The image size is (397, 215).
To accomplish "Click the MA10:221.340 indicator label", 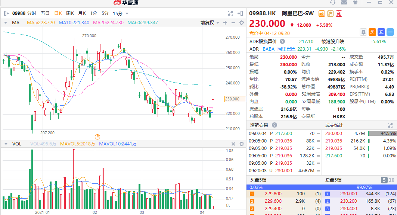I will (x=74, y=23).
